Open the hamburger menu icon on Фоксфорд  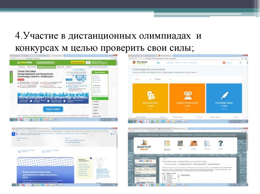point(158,63)
